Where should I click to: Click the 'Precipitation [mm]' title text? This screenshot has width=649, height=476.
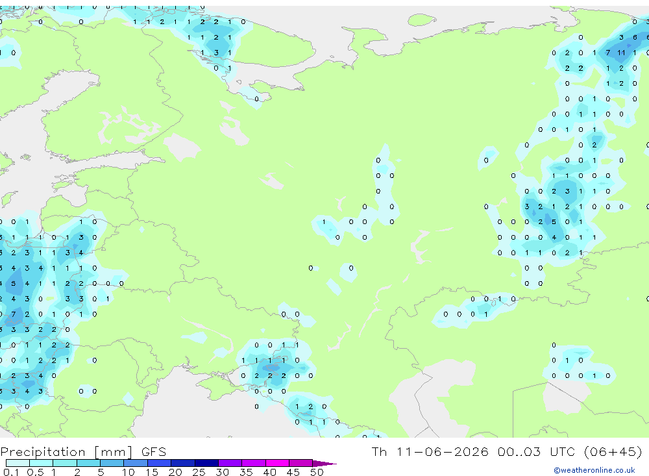67,452
